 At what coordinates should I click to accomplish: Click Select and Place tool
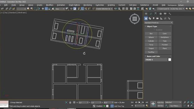point(53,9)
